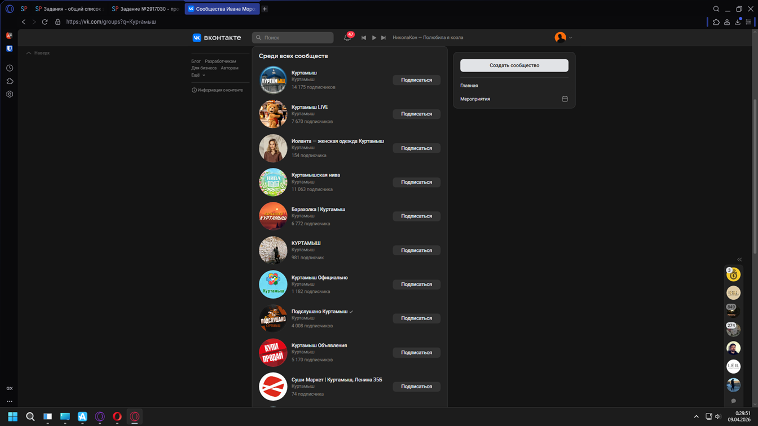The height and width of the screenshot is (426, 758).
Task: Open VK notifications bell
Action: click(x=347, y=38)
